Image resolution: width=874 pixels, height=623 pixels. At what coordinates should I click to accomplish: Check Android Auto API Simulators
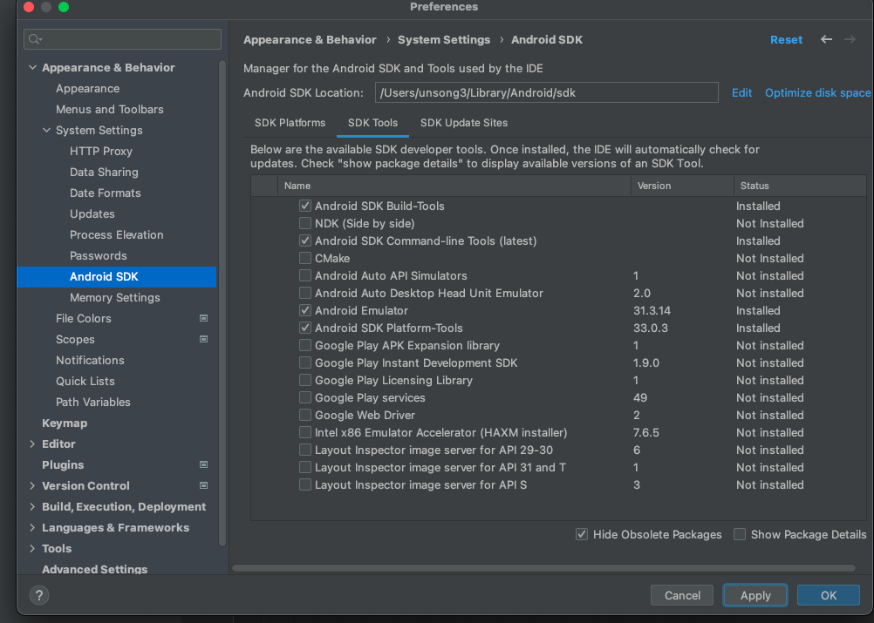[x=305, y=275]
